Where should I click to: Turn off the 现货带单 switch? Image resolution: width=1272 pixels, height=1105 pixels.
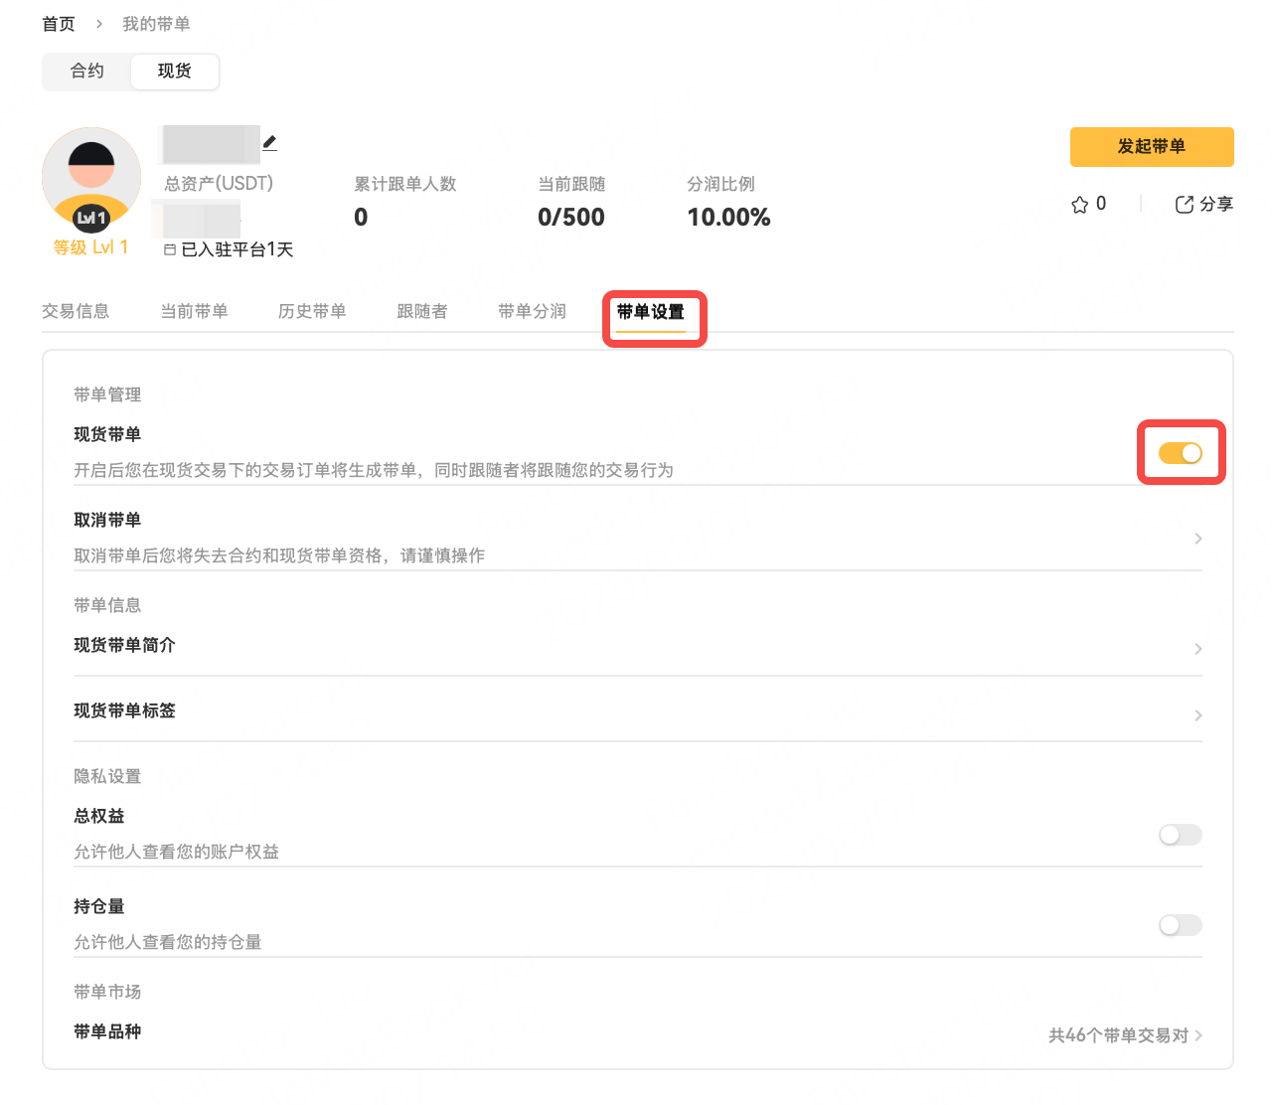point(1181,453)
